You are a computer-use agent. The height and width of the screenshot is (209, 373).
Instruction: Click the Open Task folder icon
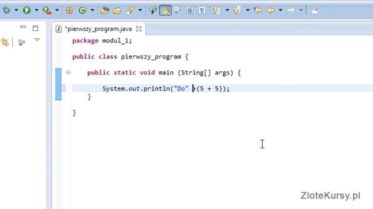117,10
